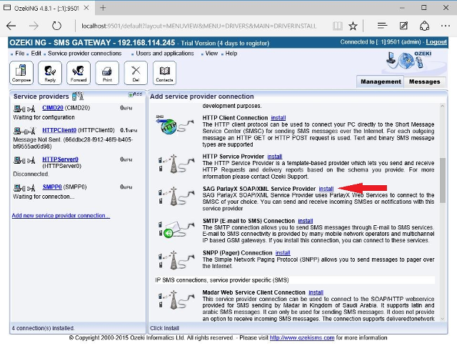This screenshot has width=457, height=346.
Task: Click the HTTP Service Provider tower icon
Action: point(176,164)
